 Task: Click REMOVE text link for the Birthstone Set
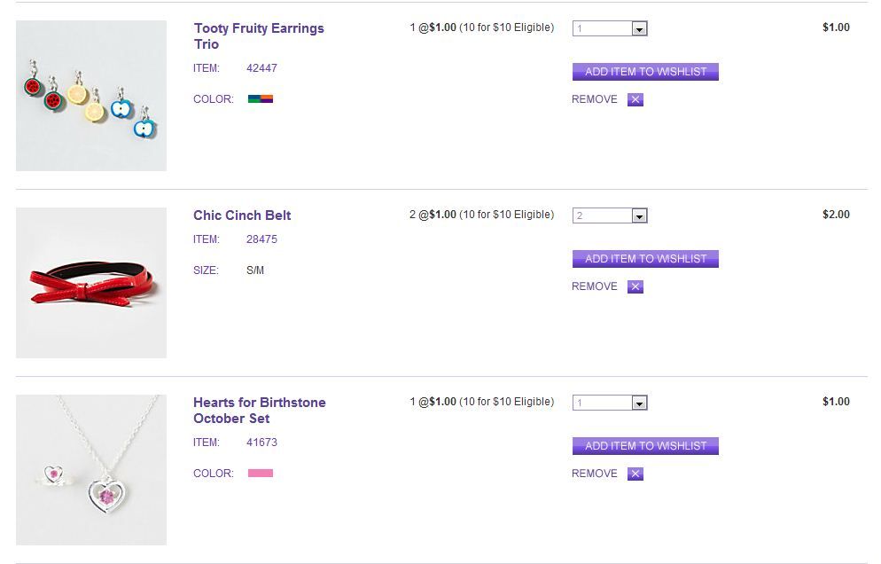pyautogui.click(x=595, y=474)
